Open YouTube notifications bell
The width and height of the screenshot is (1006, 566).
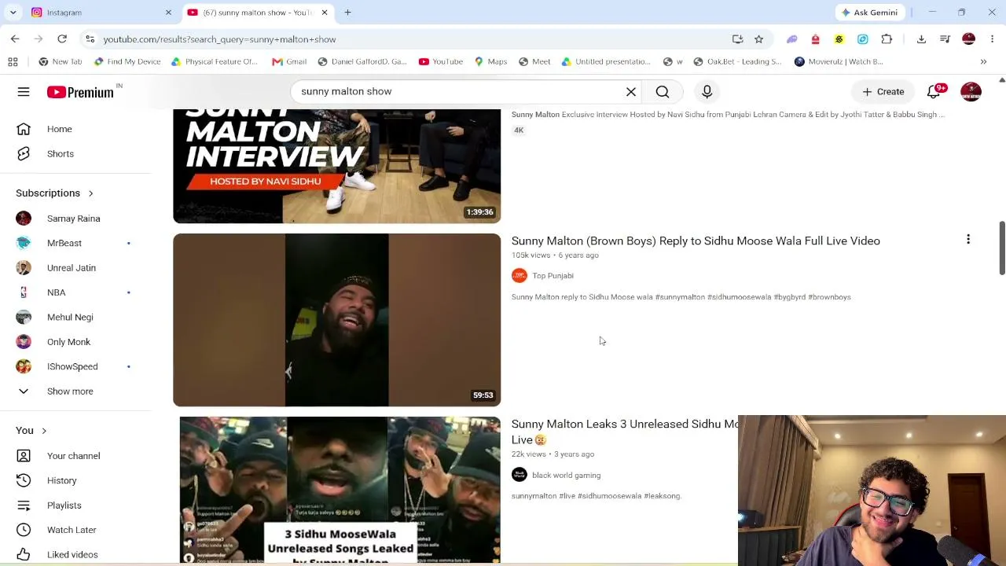pyautogui.click(x=934, y=92)
